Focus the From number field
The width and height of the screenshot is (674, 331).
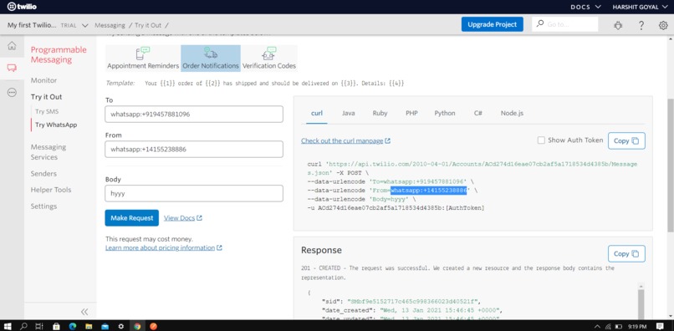(x=194, y=149)
